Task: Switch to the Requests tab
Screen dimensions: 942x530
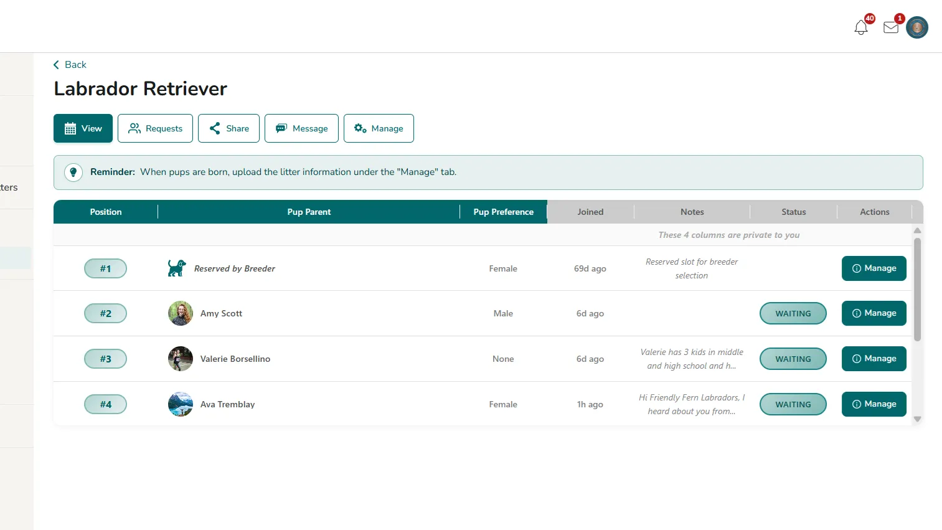Action: (x=155, y=128)
